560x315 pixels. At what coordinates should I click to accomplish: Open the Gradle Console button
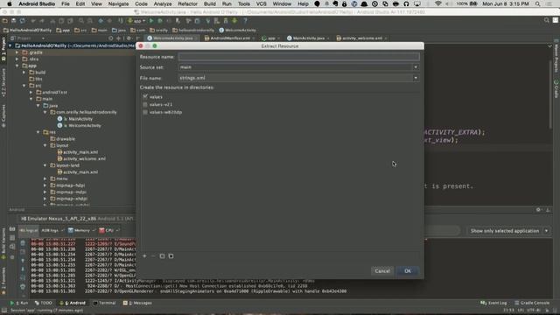(532, 303)
